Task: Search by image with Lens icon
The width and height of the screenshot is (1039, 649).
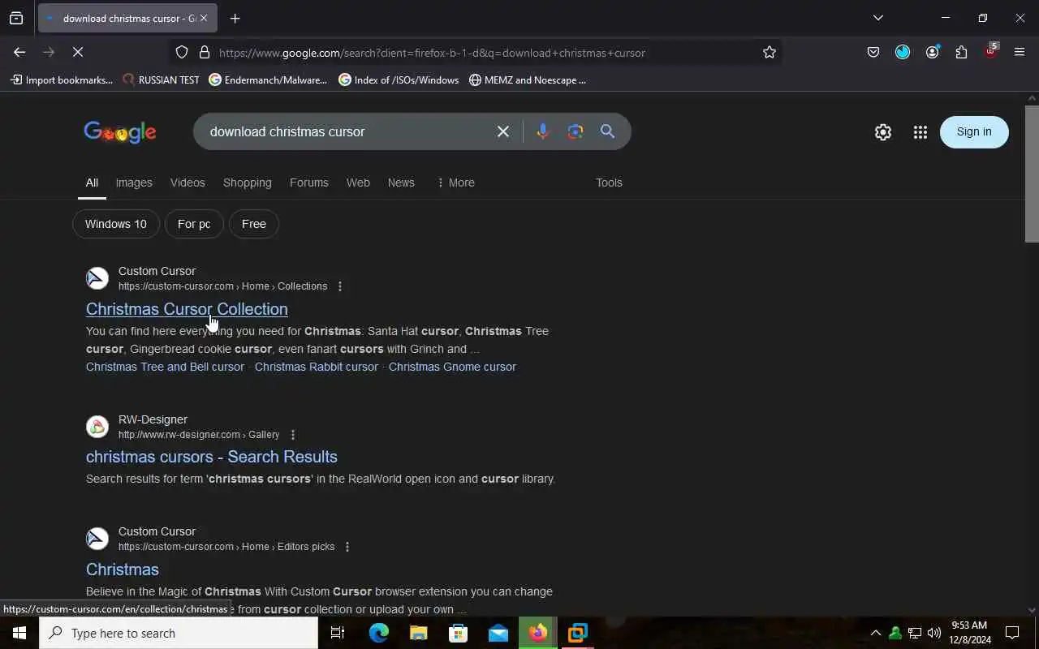Action: click(576, 131)
